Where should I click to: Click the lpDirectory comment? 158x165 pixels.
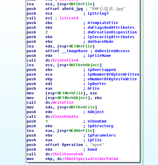(101, 126)
